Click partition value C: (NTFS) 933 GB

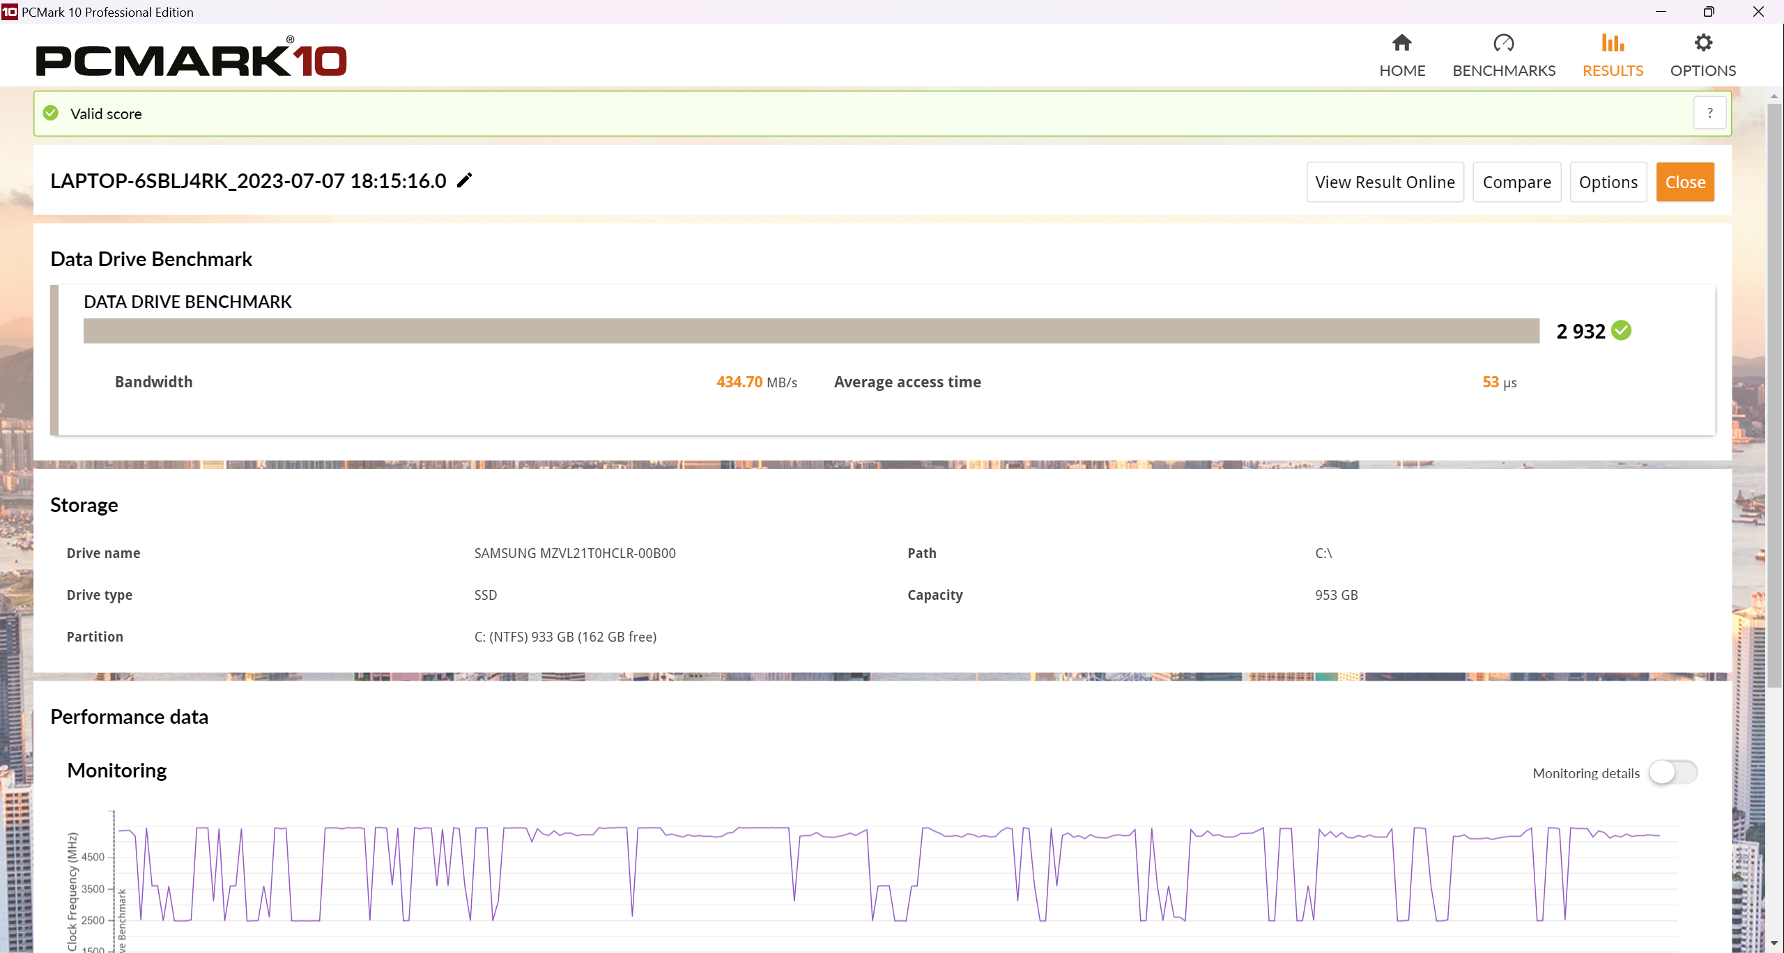coord(565,637)
